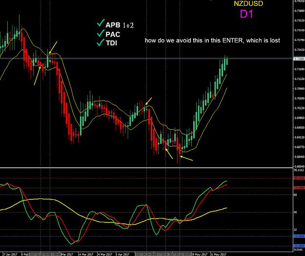305x256 pixels.
Task: Click price scale value 0.70590
Action: [300, 98]
